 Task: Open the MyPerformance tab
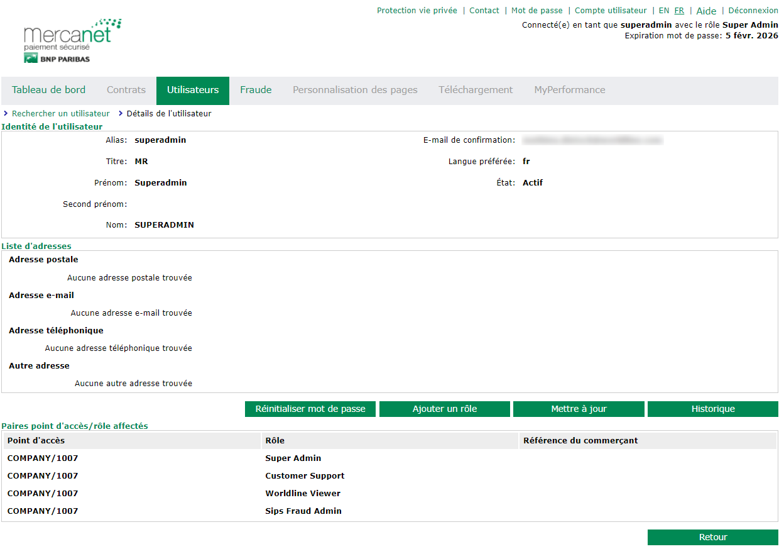pyautogui.click(x=570, y=90)
